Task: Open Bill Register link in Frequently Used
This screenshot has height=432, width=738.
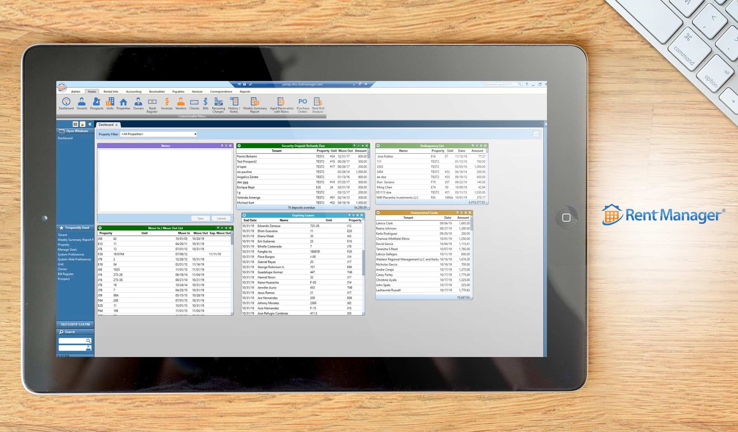Action: pyautogui.click(x=66, y=274)
